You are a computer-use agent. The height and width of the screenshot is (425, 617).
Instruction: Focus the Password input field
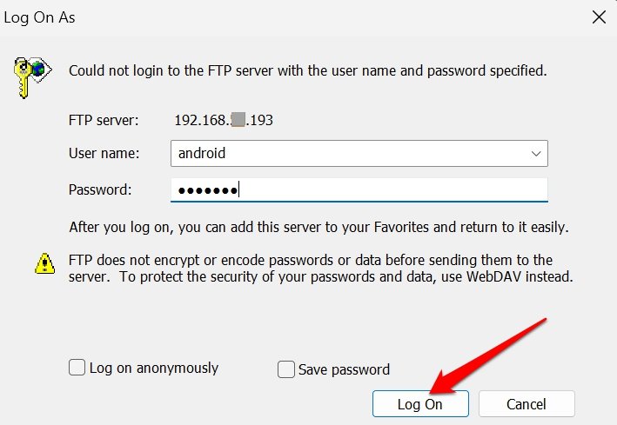[359, 190]
